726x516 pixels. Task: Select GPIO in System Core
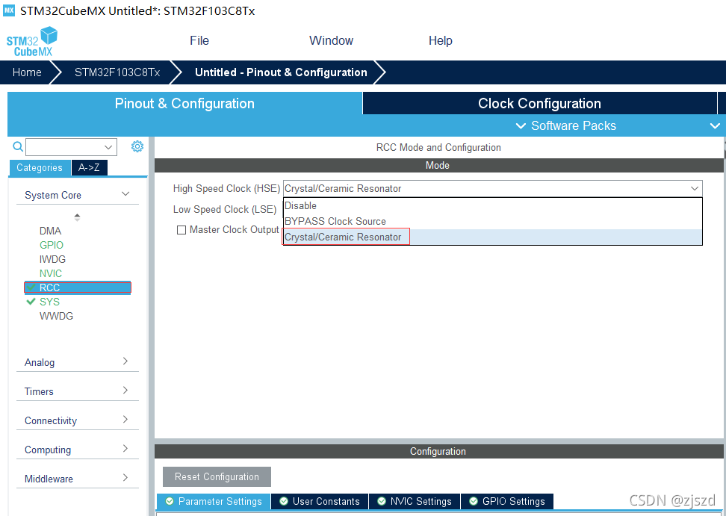pos(52,245)
